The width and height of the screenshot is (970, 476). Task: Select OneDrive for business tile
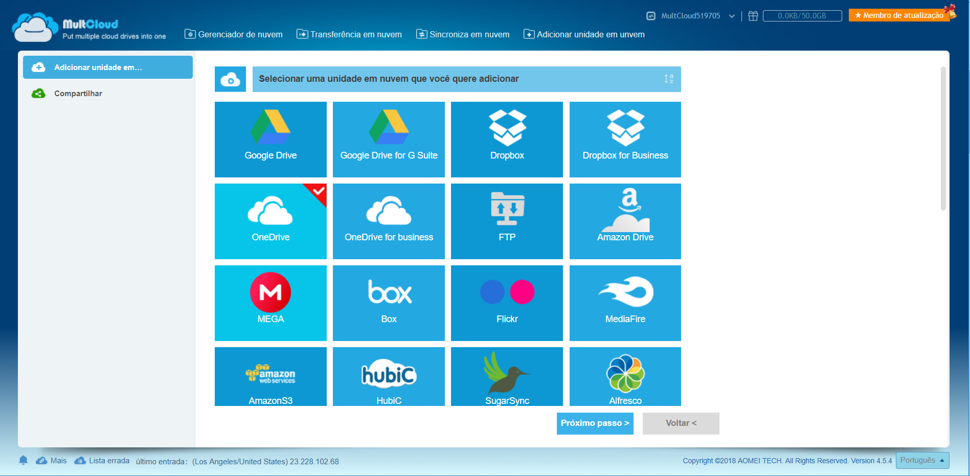click(389, 221)
